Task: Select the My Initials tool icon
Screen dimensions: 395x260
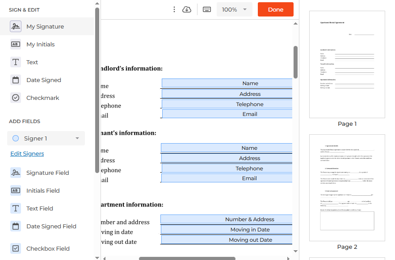Action: [x=16, y=45]
